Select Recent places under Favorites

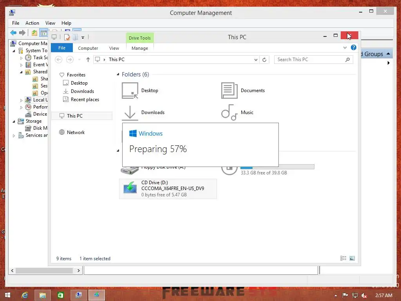85,99
